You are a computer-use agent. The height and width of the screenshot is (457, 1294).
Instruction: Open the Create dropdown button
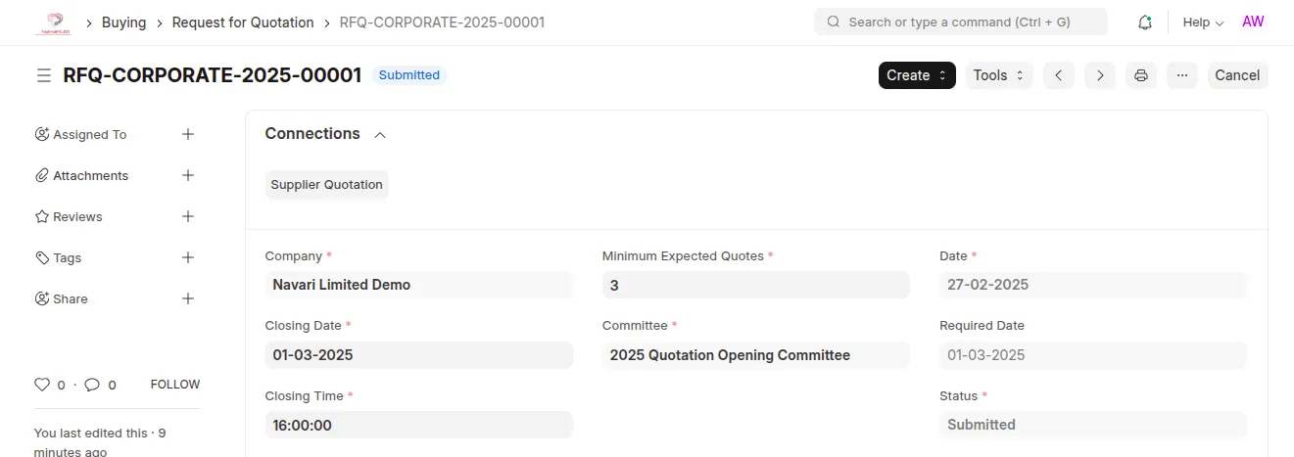[917, 75]
